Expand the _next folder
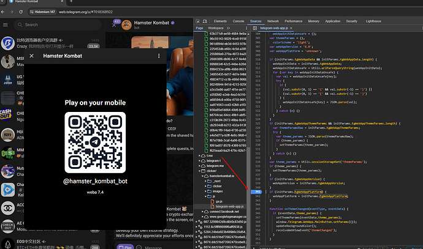423x249 pixels. point(205,181)
